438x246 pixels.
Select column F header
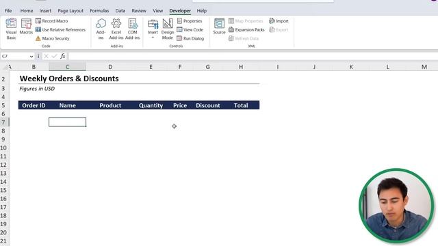tap(180, 67)
